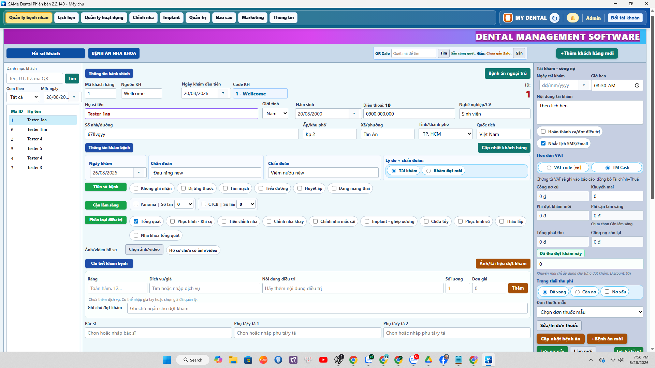Select Tester 5 in customer list
655x368 pixels.
click(x=43, y=149)
